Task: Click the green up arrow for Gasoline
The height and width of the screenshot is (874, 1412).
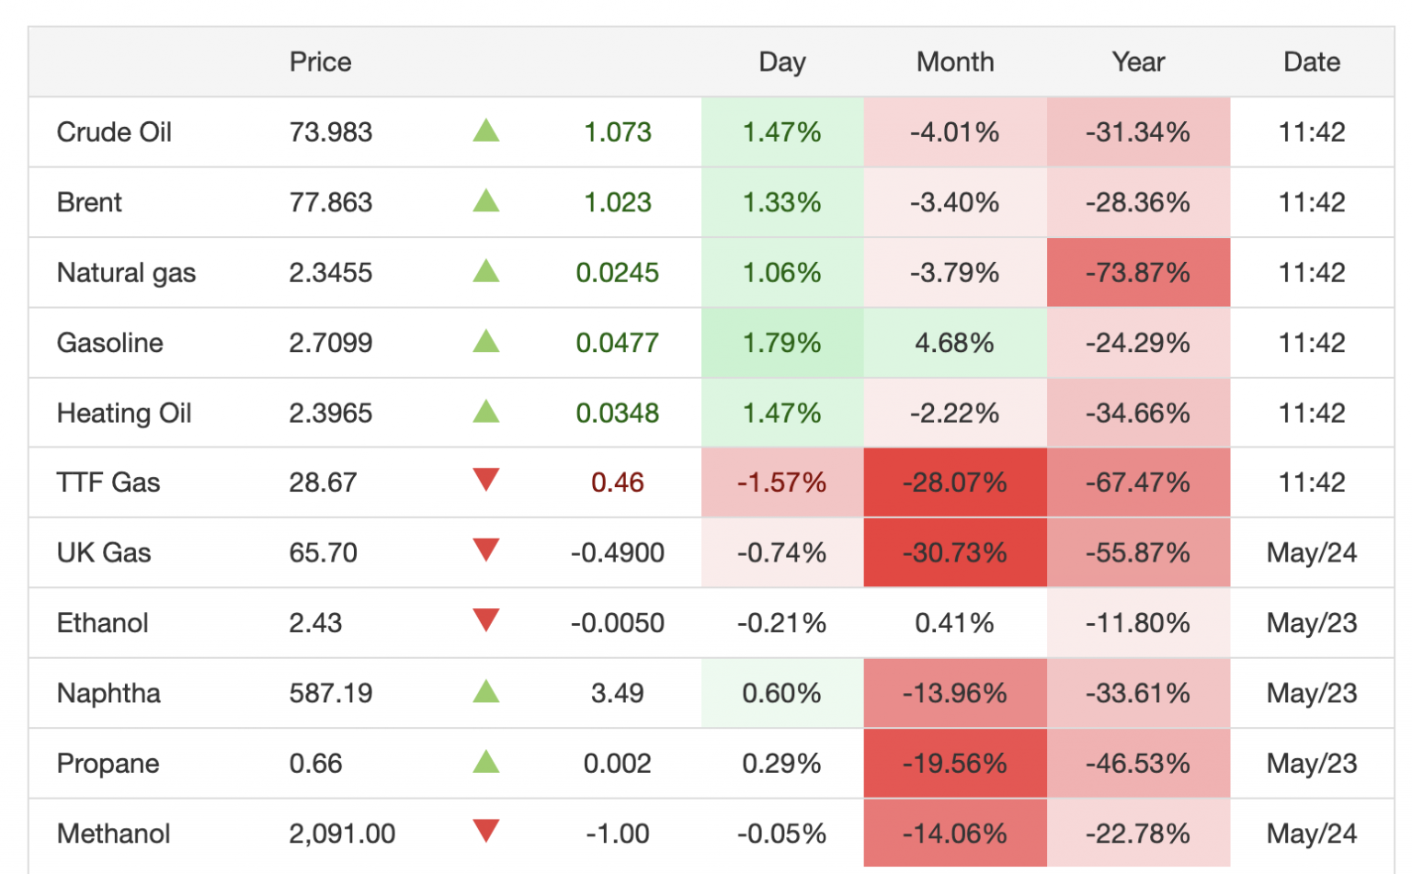Action: (x=488, y=342)
